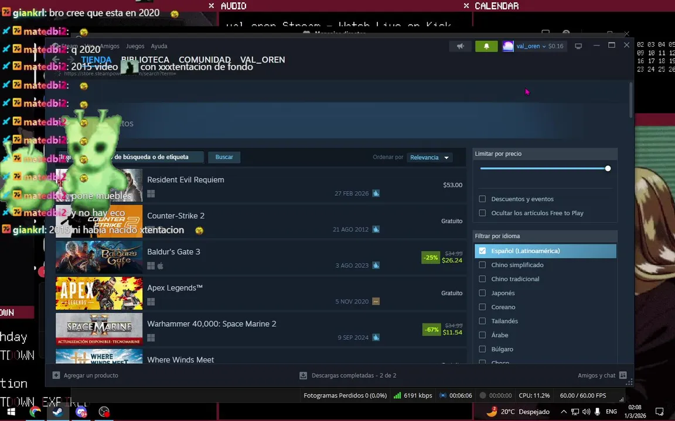Check Tailandés language filter
The width and height of the screenshot is (675, 421).
(482, 321)
